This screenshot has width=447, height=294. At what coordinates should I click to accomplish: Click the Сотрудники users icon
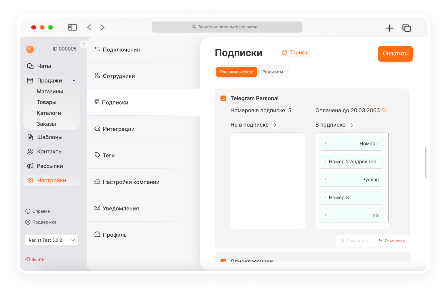click(97, 76)
